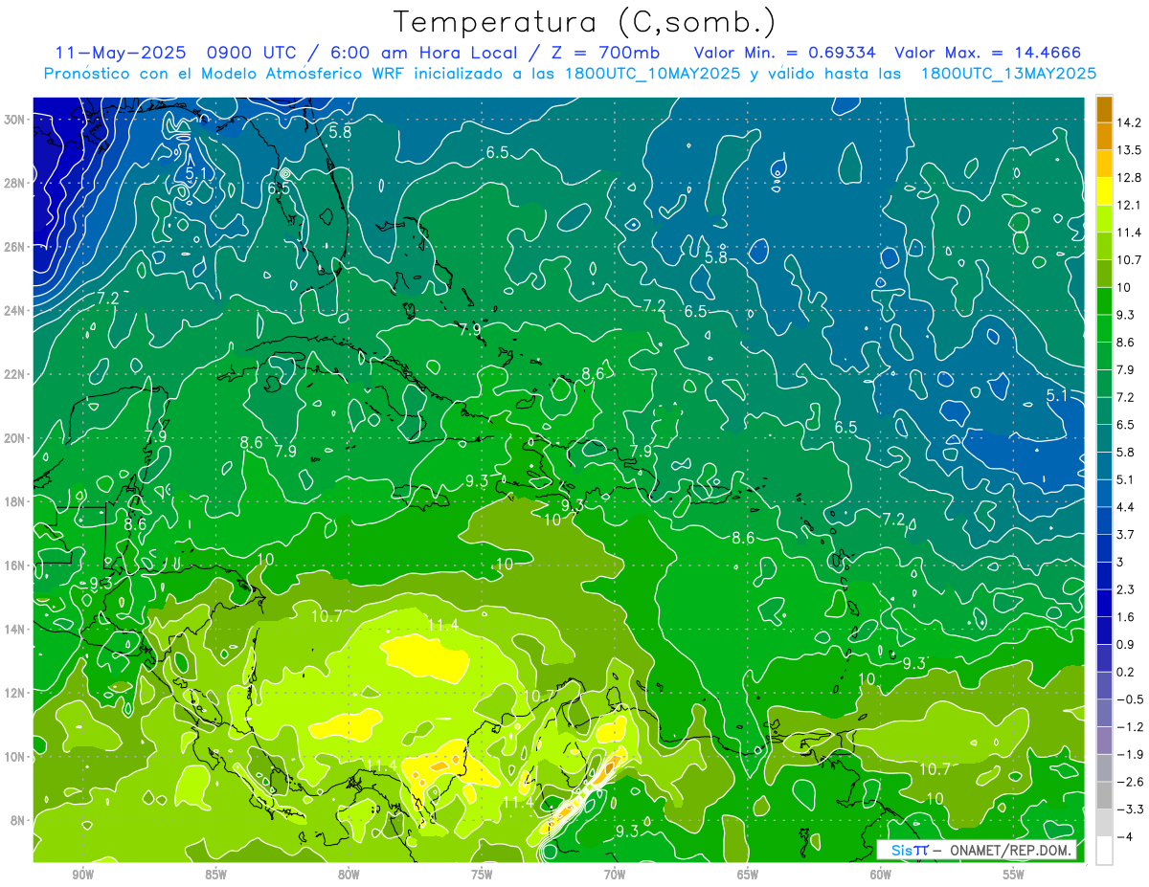Click the "-3.3" color scale label
The height and width of the screenshot is (887, 1149).
[x=1129, y=809]
